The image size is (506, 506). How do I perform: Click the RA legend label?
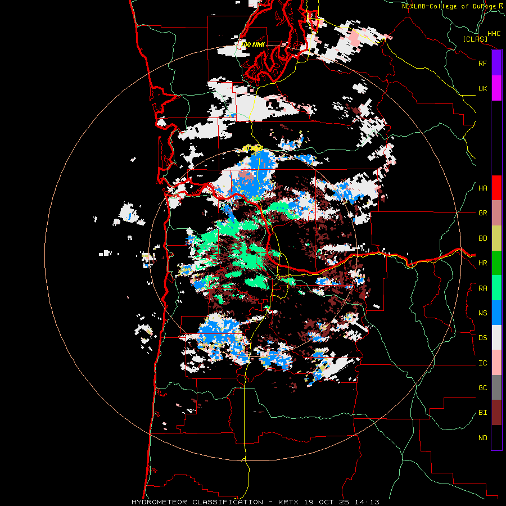pyautogui.click(x=482, y=288)
